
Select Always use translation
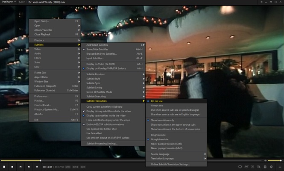click(176, 106)
